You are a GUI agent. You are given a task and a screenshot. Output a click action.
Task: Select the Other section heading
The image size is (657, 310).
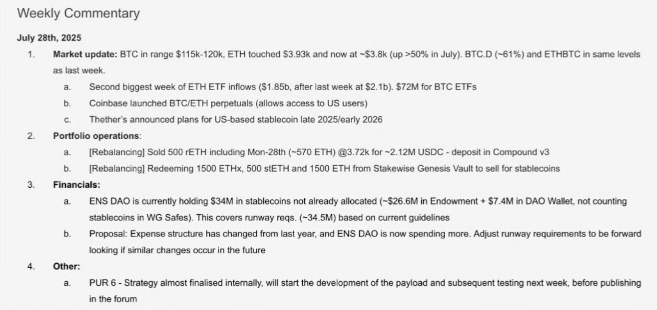point(66,266)
